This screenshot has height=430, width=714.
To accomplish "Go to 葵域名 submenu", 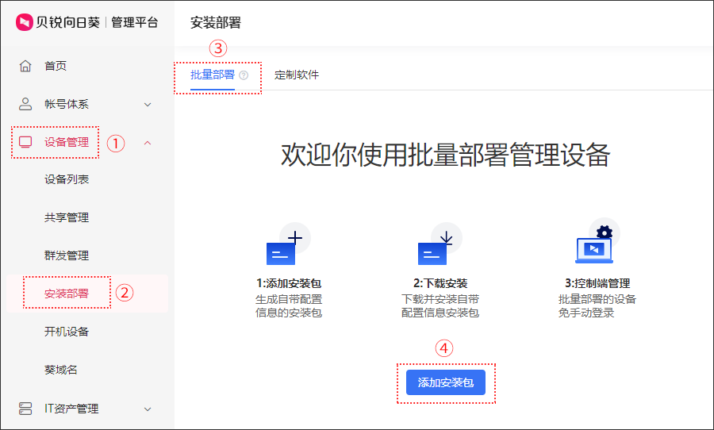I will coord(61,370).
